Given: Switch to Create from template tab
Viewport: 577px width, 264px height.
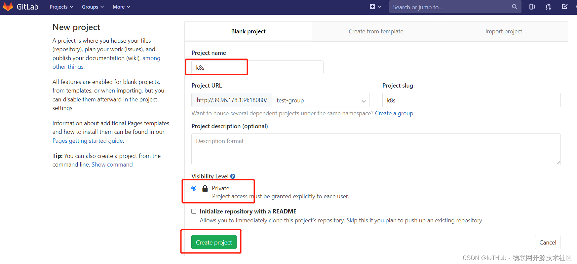Looking at the screenshot, I should tap(376, 31).
